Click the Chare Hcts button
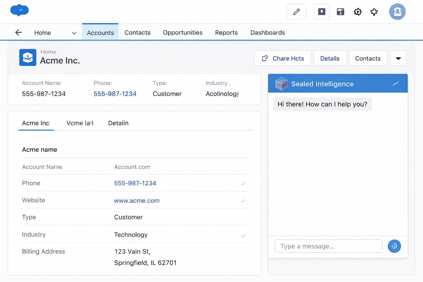The width and height of the screenshot is (423, 282). (283, 58)
